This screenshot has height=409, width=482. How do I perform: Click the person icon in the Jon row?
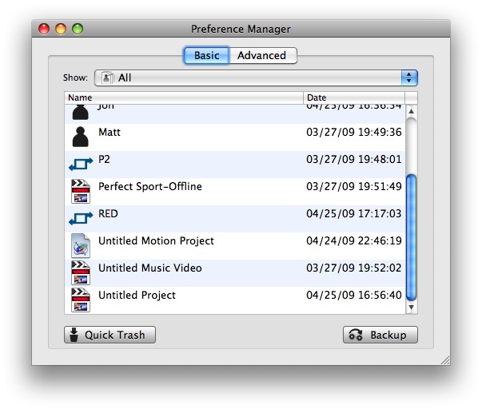[80, 112]
